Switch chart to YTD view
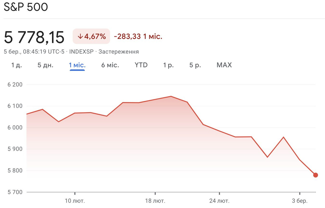Screen dimensions: 325x208 pyautogui.click(x=141, y=65)
